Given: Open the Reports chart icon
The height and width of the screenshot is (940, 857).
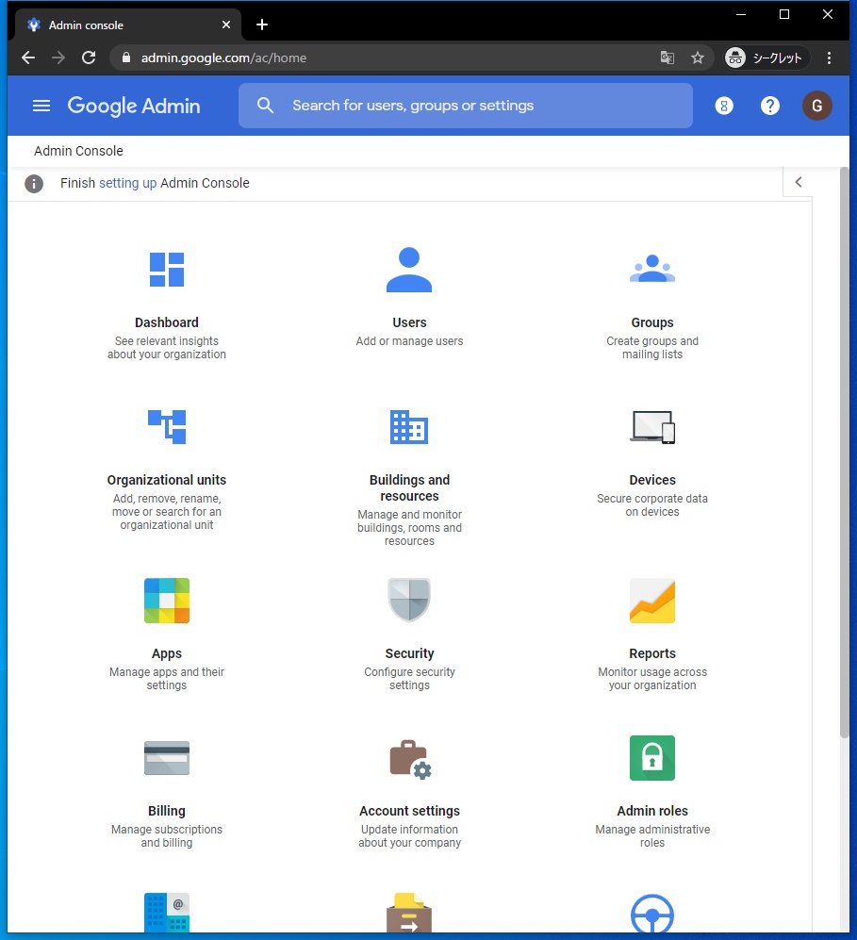Looking at the screenshot, I should tap(652, 601).
